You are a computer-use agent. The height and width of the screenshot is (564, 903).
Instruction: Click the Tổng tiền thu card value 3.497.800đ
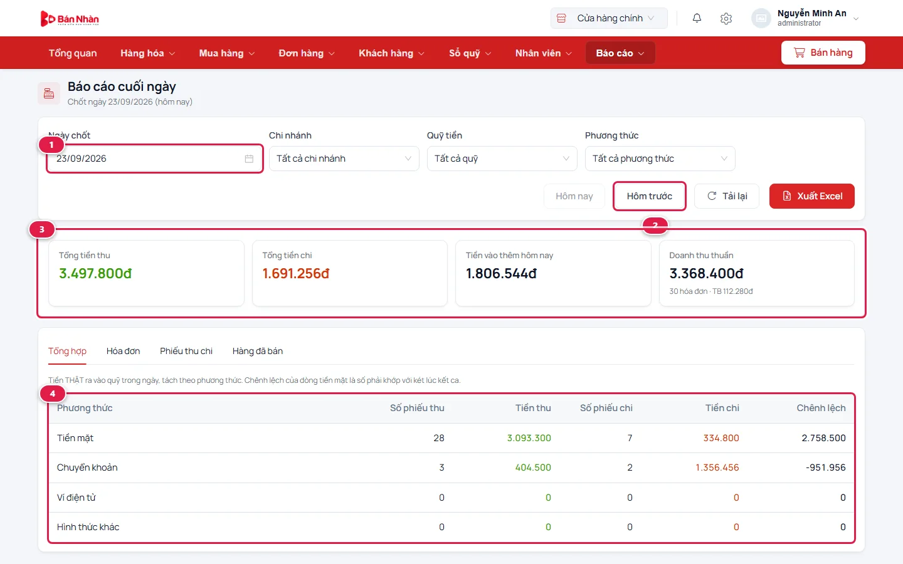click(x=95, y=273)
